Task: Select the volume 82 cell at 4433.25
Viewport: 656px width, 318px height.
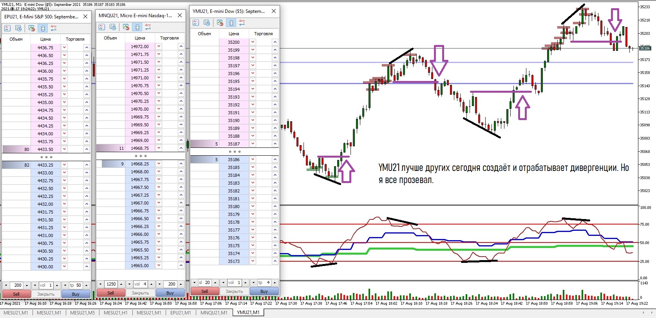Action: tap(16, 165)
